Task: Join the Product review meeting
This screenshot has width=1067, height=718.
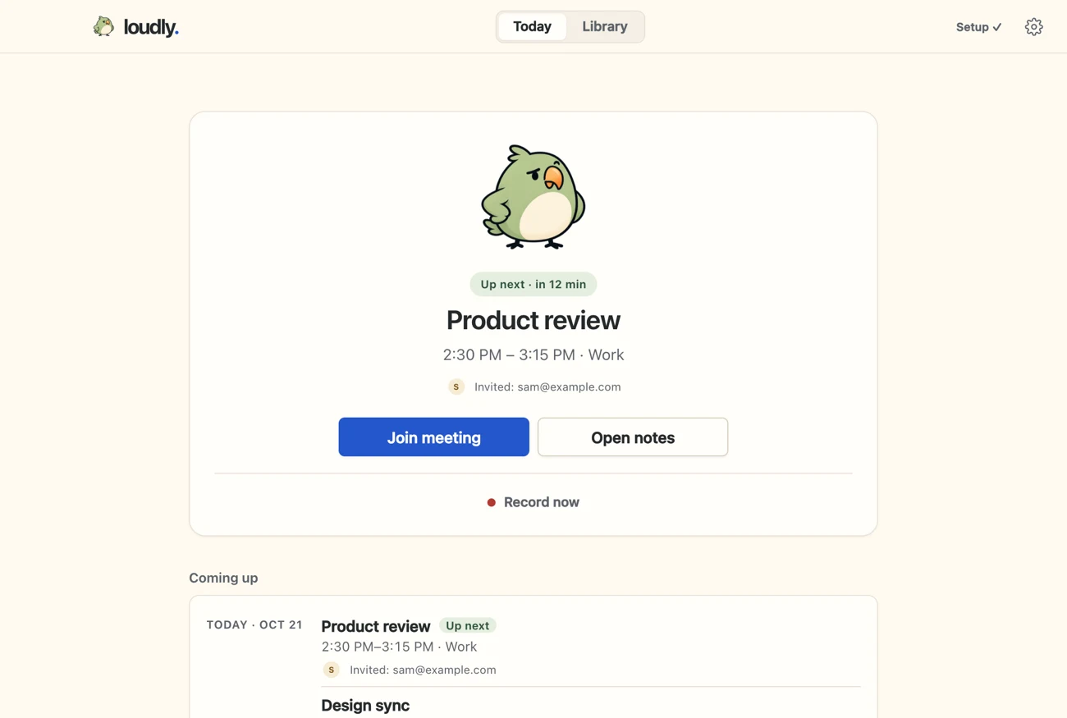Action: (433, 437)
